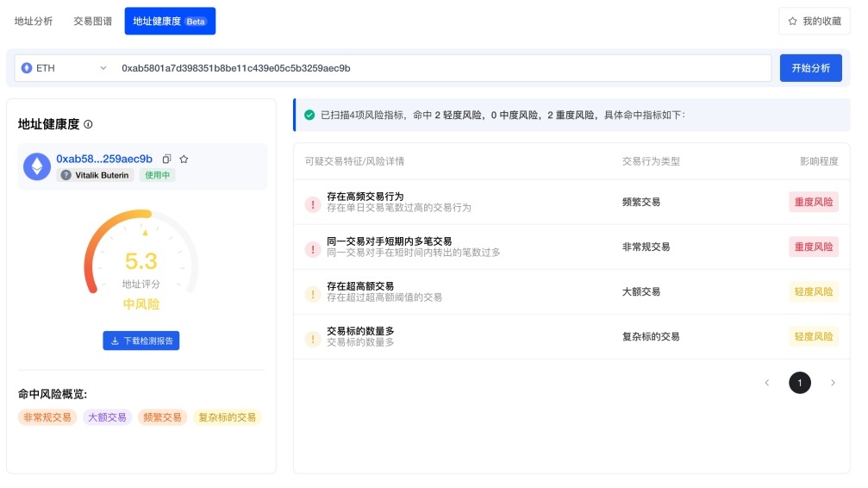This screenshot has height=488, width=868.
Task: Click red warning icon for 存在高频交易行为
Action: 313,204
